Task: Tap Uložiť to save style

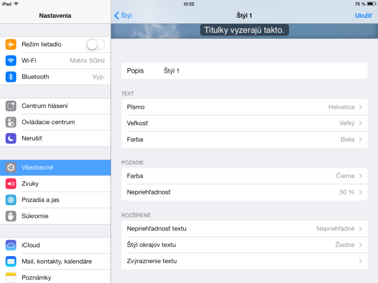Action: 363,15
